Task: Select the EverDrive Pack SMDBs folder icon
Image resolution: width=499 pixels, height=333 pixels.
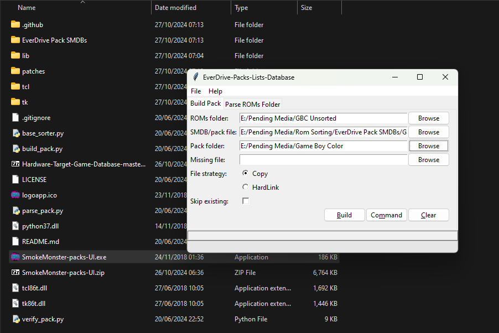Action: coord(15,40)
